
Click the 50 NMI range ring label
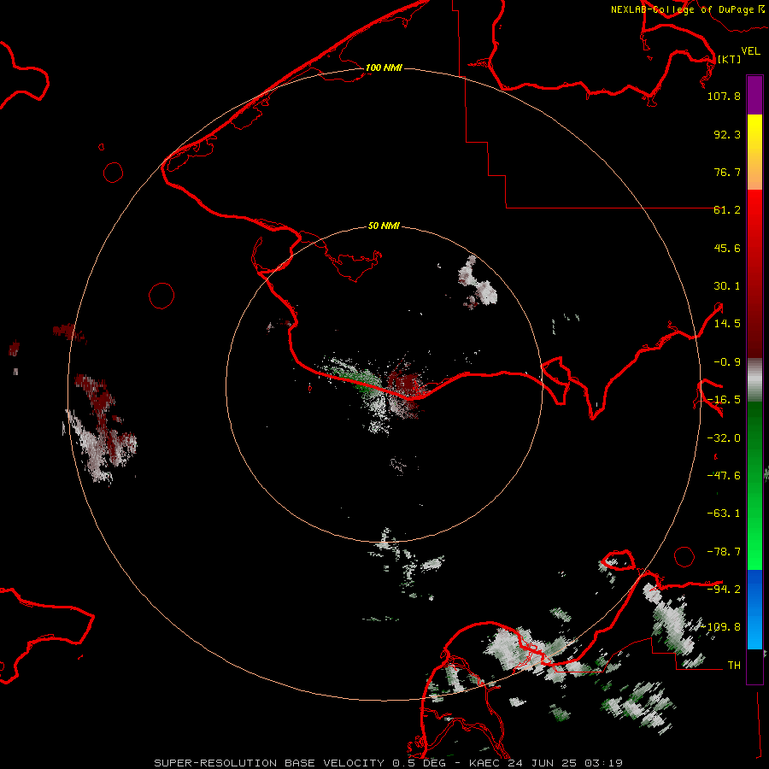(x=384, y=226)
